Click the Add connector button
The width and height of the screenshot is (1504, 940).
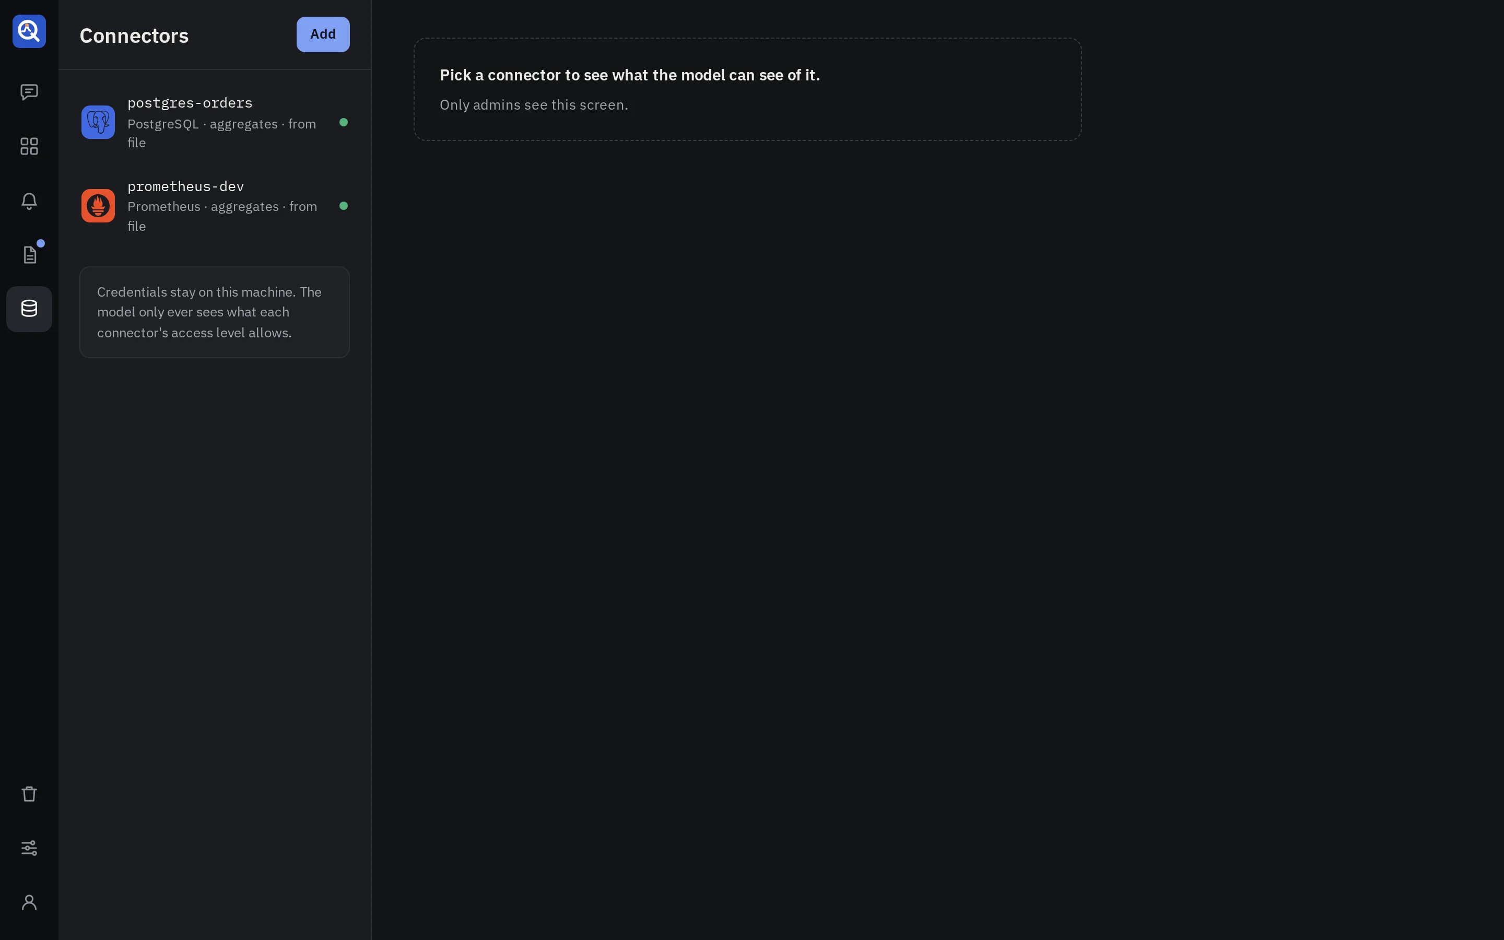tap(323, 34)
